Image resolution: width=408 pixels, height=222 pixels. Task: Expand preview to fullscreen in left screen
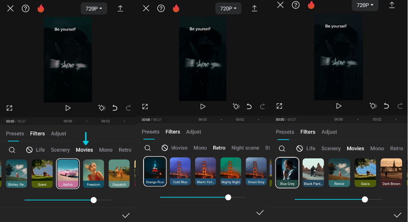[x=9, y=108]
